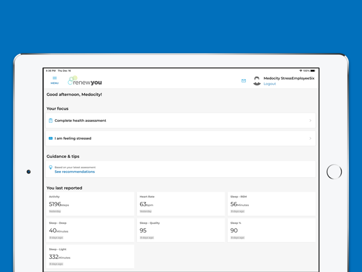The width and height of the screenshot is (362, 272).
Task: Open the Heart Rate card
Action: (180, 204)
